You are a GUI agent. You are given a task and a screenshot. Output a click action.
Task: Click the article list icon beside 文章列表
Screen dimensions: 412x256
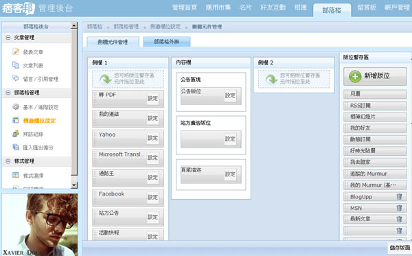[x=16, y=65]
